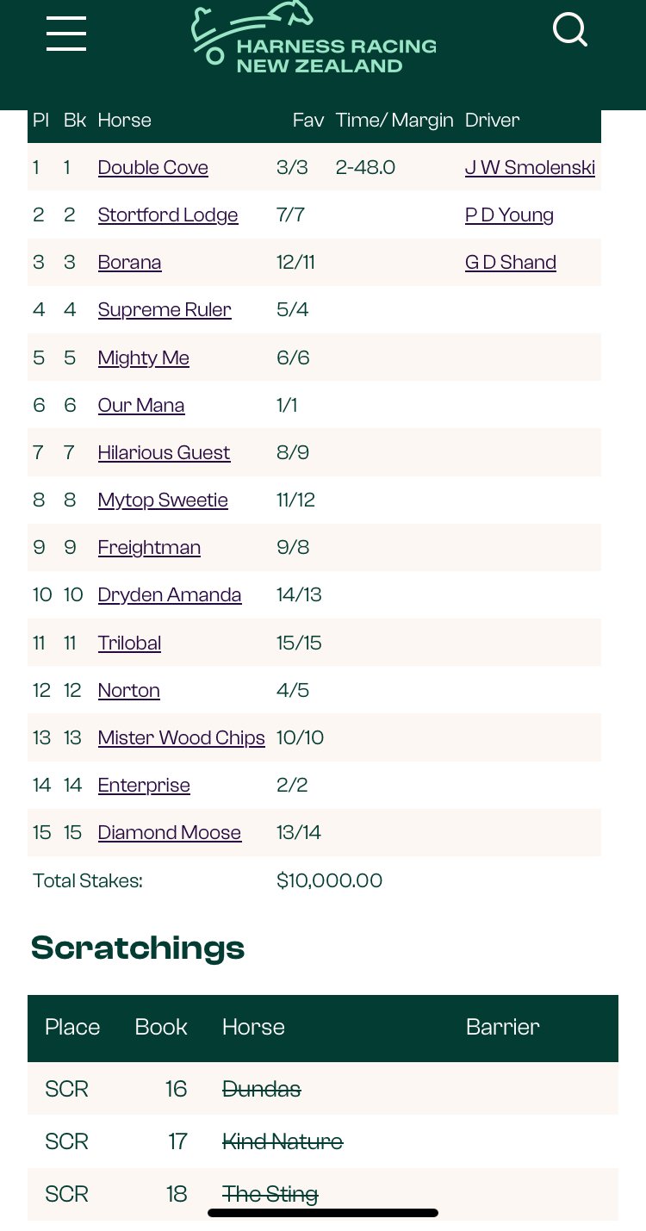Select Mighty Me horse link

pyautogui.click(x=144, y=357)
